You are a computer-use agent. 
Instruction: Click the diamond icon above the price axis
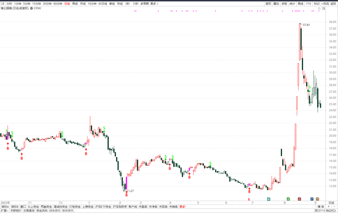click(x=319, y=8)
